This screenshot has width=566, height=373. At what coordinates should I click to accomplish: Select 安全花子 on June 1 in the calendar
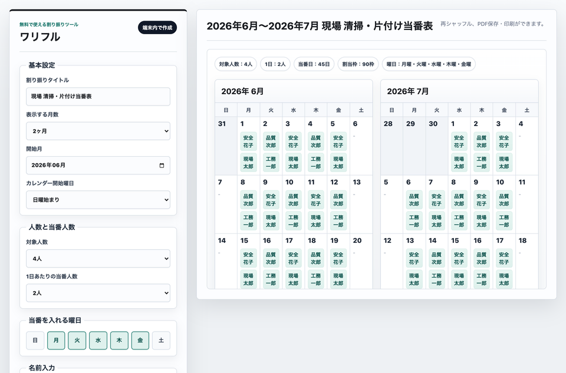pyautogui.click(x=248, y=141)
